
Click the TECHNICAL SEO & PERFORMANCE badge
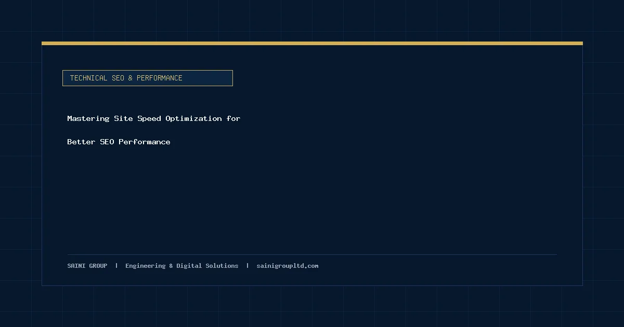(148, 78)
